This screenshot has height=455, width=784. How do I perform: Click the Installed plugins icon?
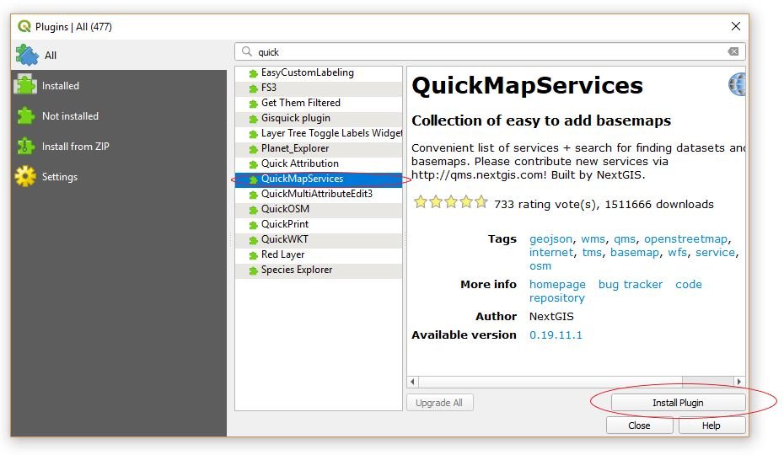pyautogui.click(x=25, y=85)
